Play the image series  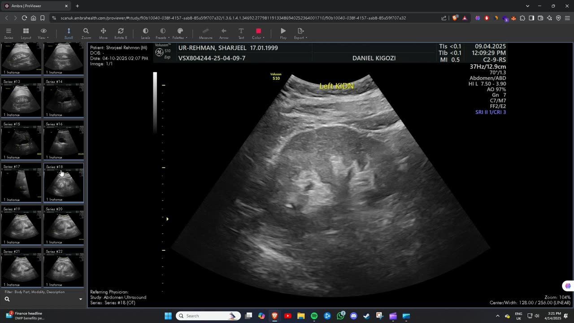coord(283,33)
